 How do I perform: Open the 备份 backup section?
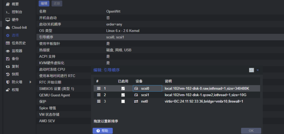click(x=15, y=59)
